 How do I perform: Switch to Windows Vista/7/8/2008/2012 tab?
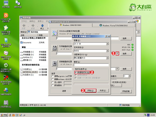click(114, 25)
